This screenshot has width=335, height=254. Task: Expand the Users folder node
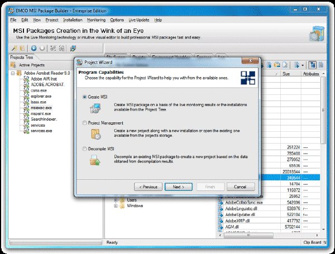(x=116, y=200)
